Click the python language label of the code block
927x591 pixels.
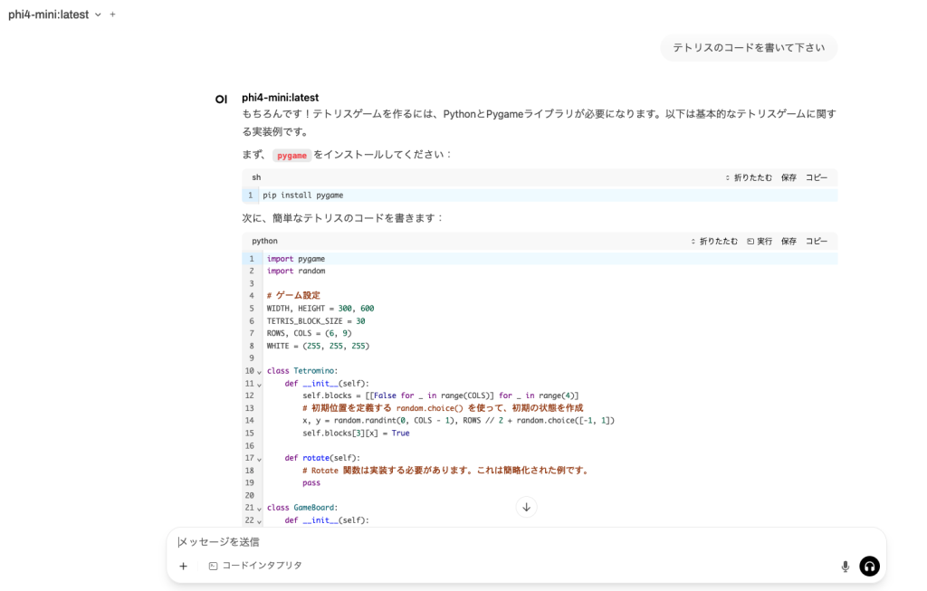pyautogui.click(x=264, y=241)
